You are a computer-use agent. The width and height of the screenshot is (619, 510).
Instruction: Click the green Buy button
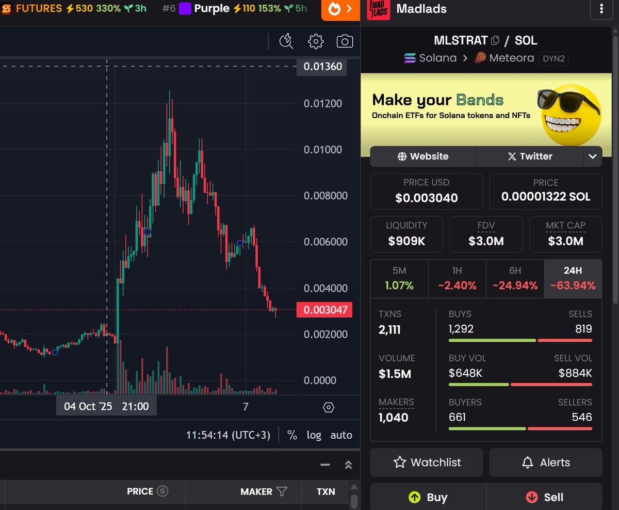point(428,497)
